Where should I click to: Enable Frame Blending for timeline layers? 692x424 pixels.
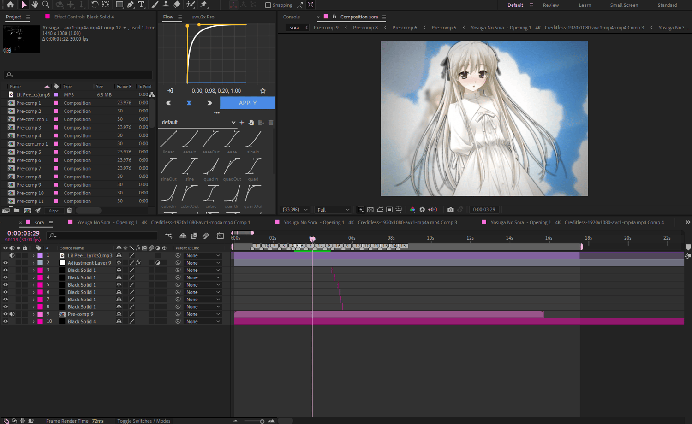[x=194, y=236]
